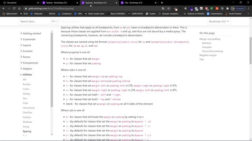Open the bitBucket bookmark
This screenshot has width=252, height=141.
click(37, 14)
